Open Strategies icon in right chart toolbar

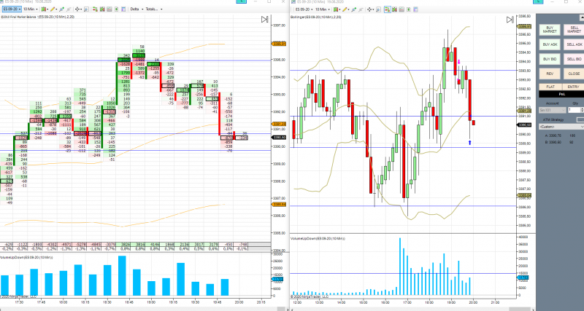[409, 9]
